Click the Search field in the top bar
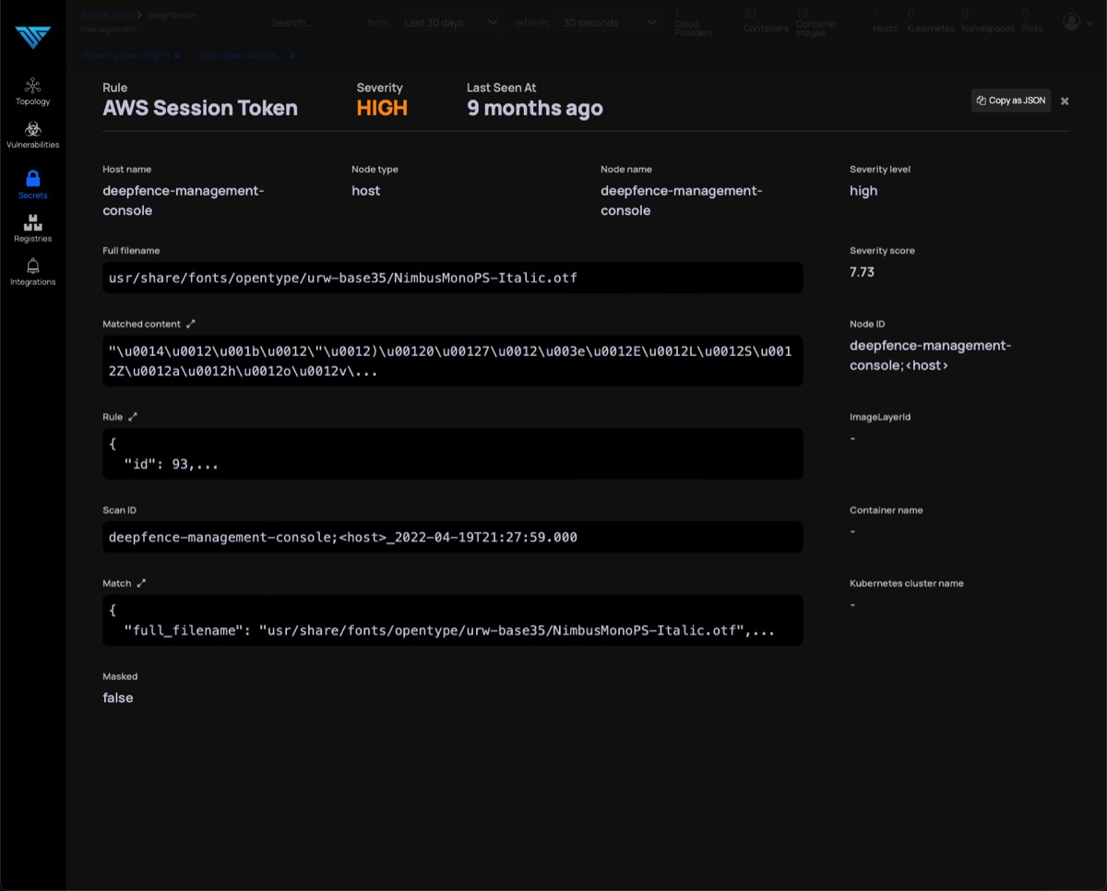This screenshot has height=891, width=1107. (x=312, y=23)
